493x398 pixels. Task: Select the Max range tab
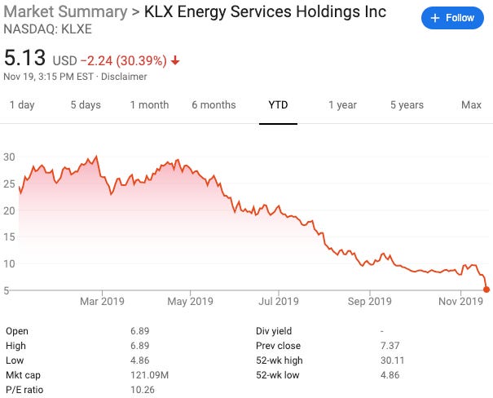click(x=471, y=104)
